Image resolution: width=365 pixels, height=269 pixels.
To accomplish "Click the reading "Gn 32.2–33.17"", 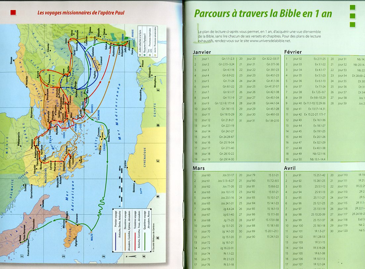I will point(270,59).
